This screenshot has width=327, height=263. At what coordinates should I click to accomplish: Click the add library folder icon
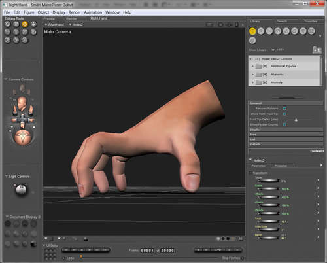pyautogui.click(x=317, y=50)
